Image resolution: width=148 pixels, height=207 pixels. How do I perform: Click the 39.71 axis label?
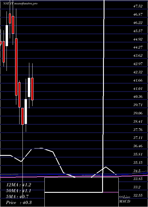[x=138, y=105]
